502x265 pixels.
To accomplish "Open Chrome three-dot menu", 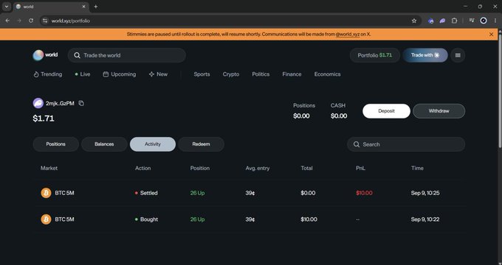I will pos(495,21).
